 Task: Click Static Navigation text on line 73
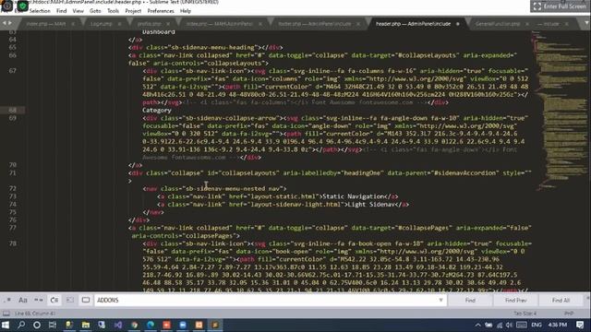353,196
